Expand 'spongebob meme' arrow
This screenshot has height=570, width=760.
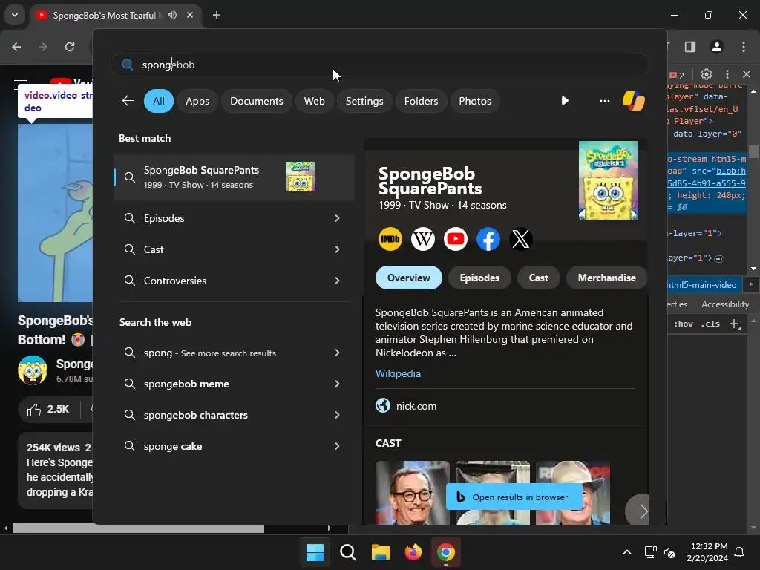click(338, 384)
